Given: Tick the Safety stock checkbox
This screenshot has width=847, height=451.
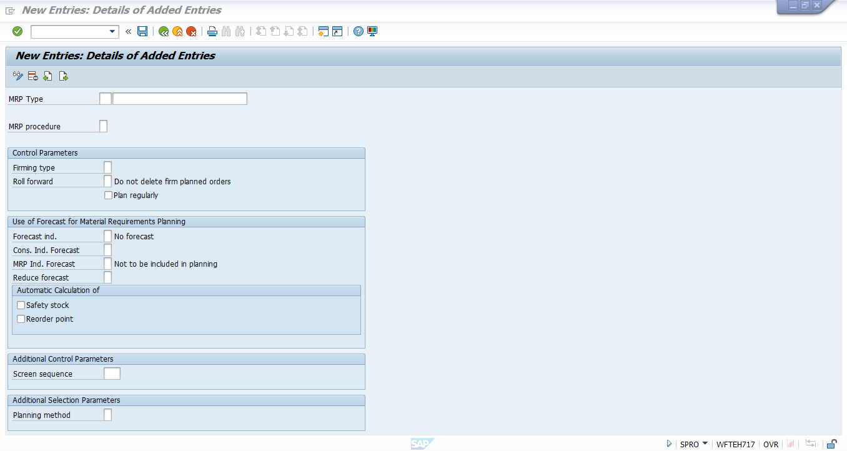Looking at the screenshot, I should [x=21, y=305].
